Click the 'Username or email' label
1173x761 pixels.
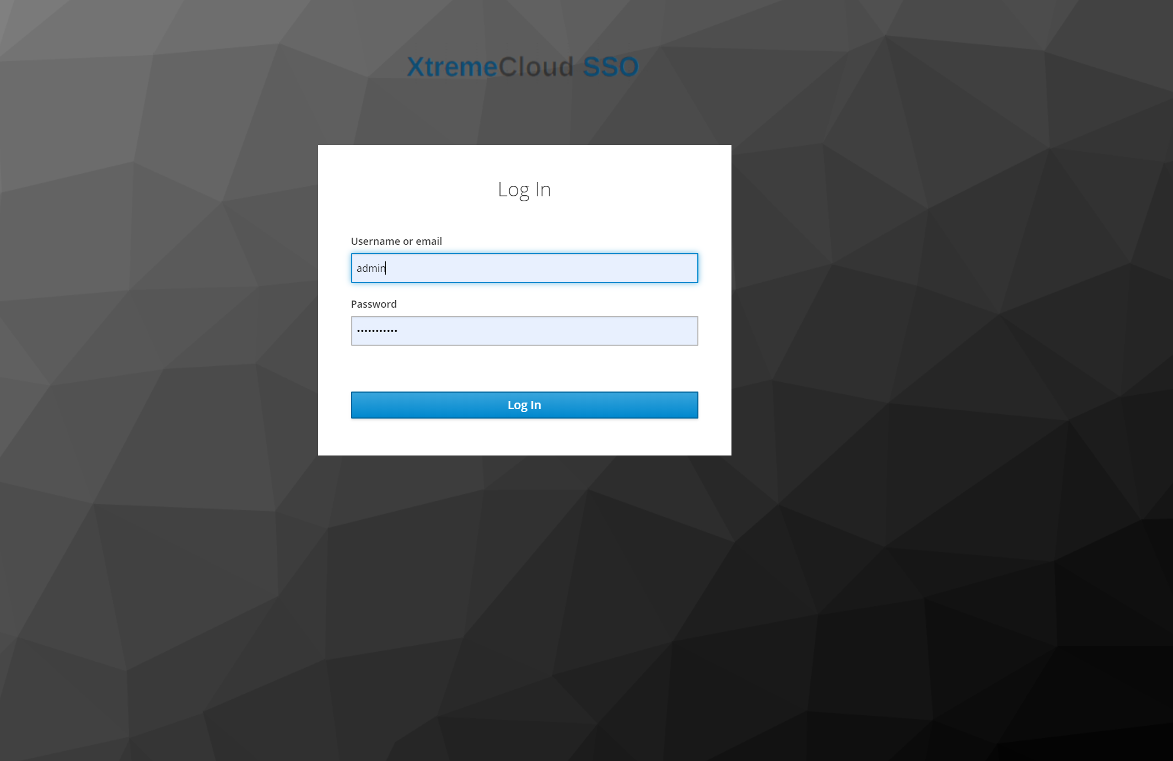click(x=396, y=241)
